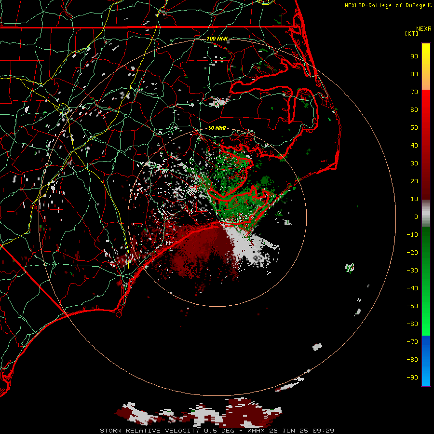The width and height of the screenshot is (434, 434).
Task: Click the -50 scale value
Action: click(x=412, y=306)
